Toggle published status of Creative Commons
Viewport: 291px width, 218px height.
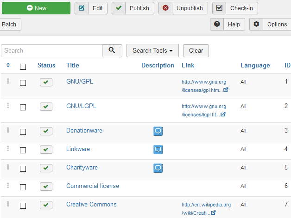46,205
